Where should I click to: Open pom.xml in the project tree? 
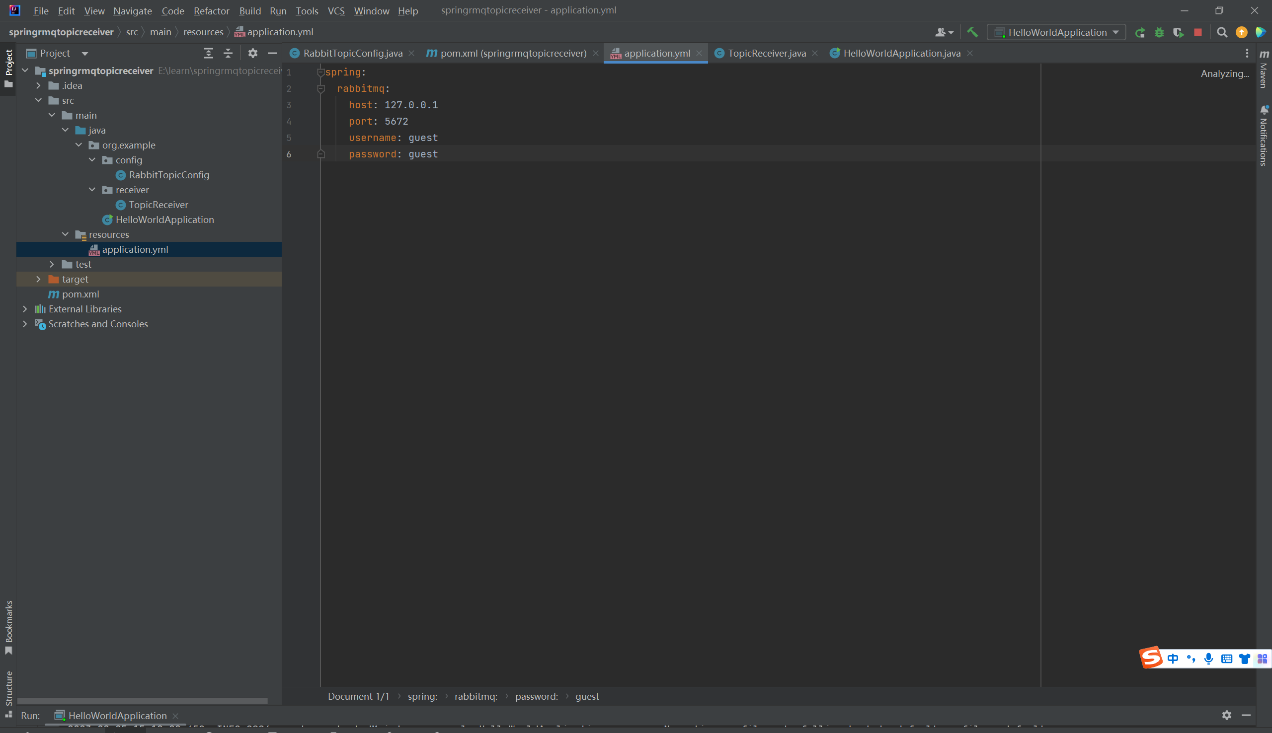[80, 294]
